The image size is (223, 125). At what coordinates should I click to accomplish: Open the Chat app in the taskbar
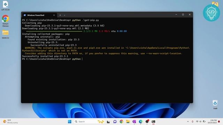pyautogui.click(x=115, y=122)
